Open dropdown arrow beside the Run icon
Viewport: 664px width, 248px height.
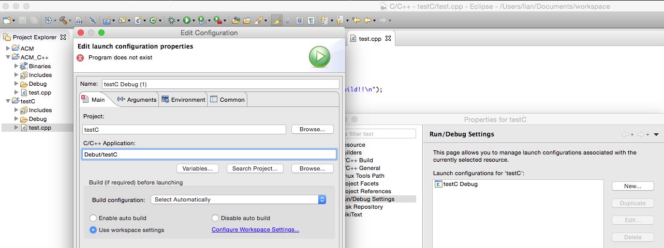194,21
